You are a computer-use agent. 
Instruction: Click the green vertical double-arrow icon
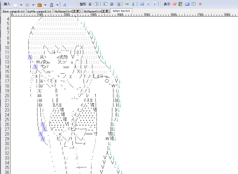(x=133, y=4)
